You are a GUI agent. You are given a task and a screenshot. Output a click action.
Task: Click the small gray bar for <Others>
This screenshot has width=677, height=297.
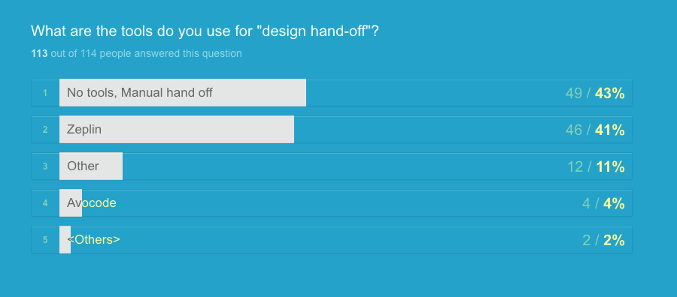tap(65, 240)
